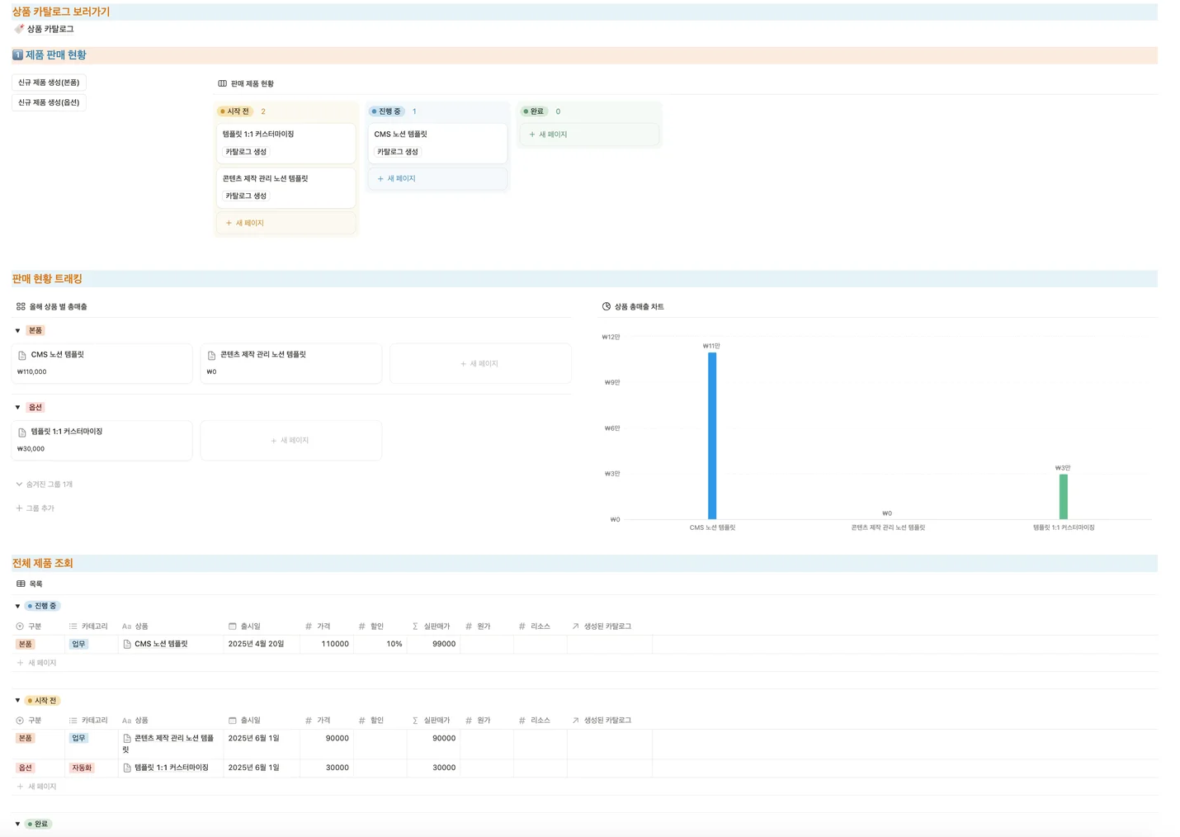
Task: Click number icon of 가격 header in 시작 전 group
Action: coord(309,721)
